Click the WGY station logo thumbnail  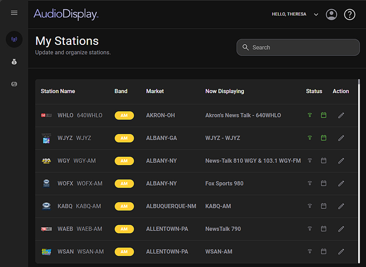click(46, 161)
